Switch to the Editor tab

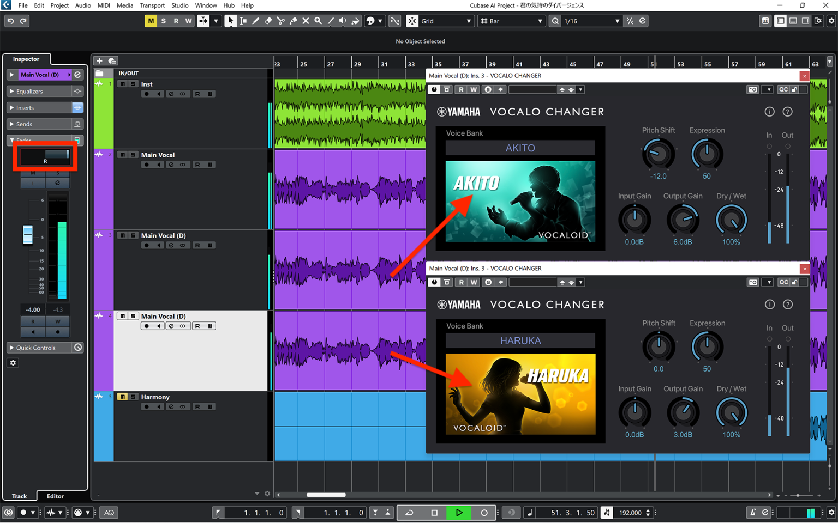click(55, 496)
